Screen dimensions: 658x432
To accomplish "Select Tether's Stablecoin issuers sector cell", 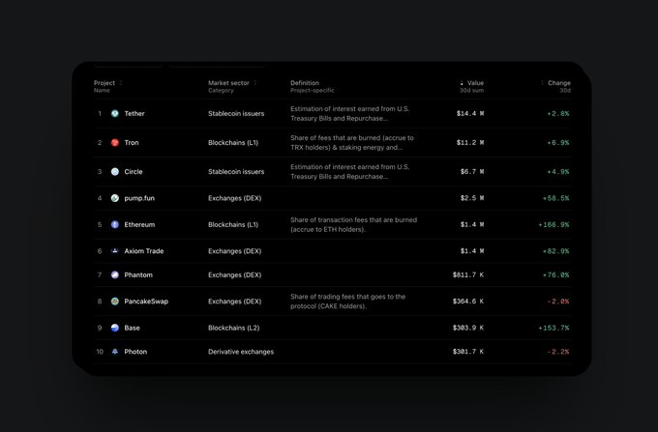I will tap(236, 113).
